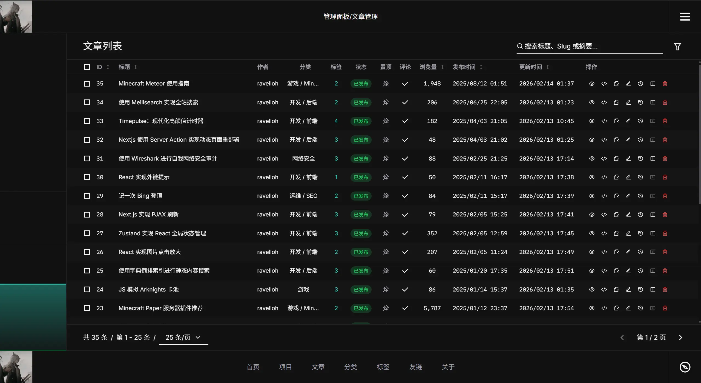Select the checkbox for article 27
The image size is (701, 383).
87,233
